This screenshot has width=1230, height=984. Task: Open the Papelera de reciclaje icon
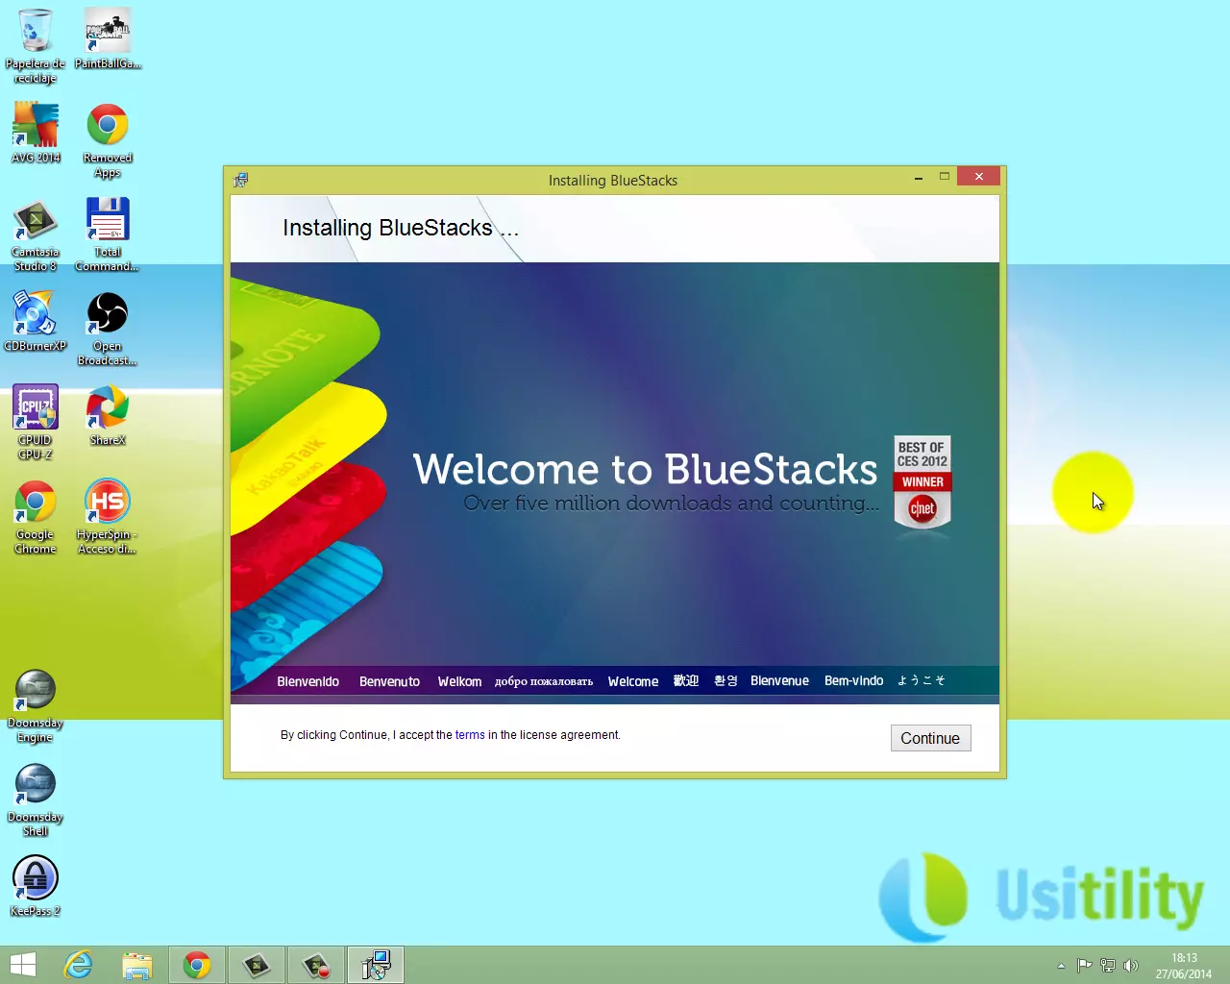click(36, 32)
